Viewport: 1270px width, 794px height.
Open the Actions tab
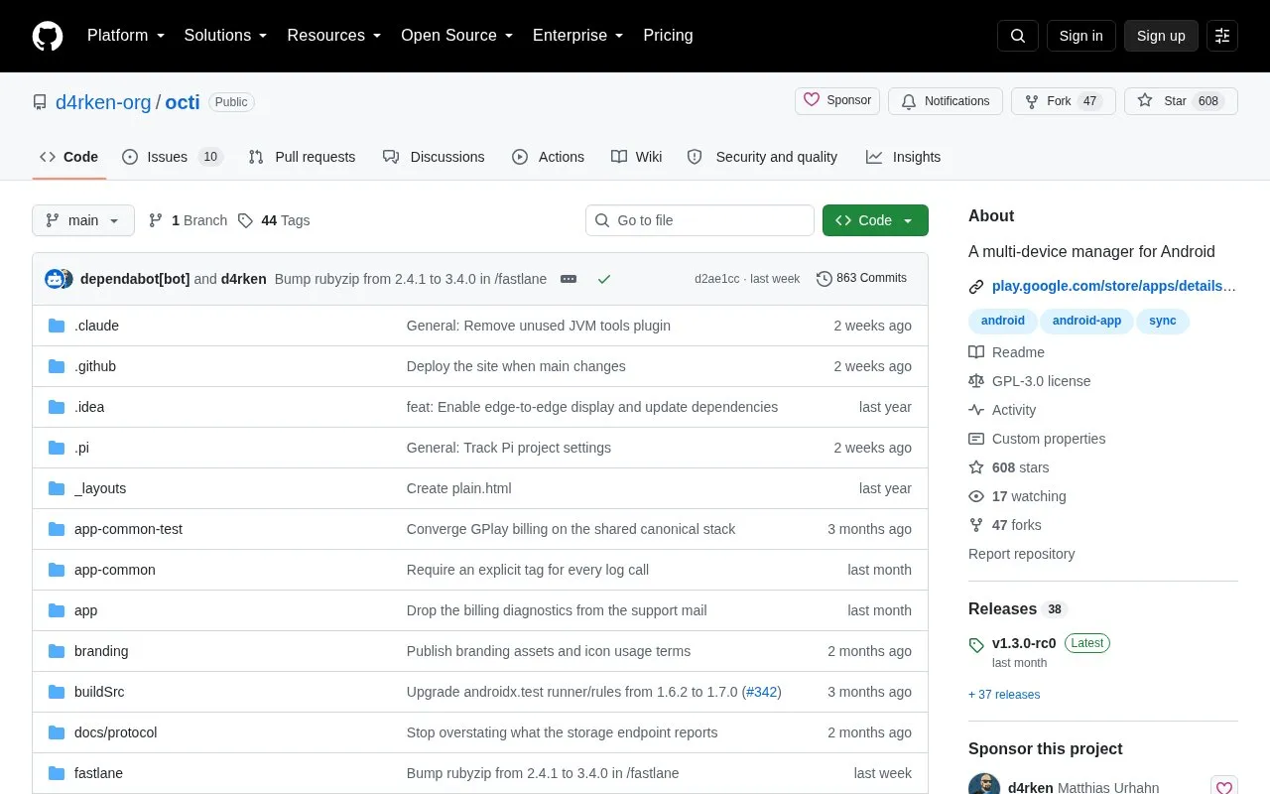tap(548, 157)
